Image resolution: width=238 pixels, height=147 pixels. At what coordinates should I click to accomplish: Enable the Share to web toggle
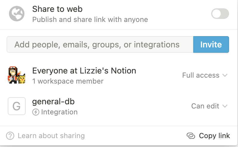(220, 14)
